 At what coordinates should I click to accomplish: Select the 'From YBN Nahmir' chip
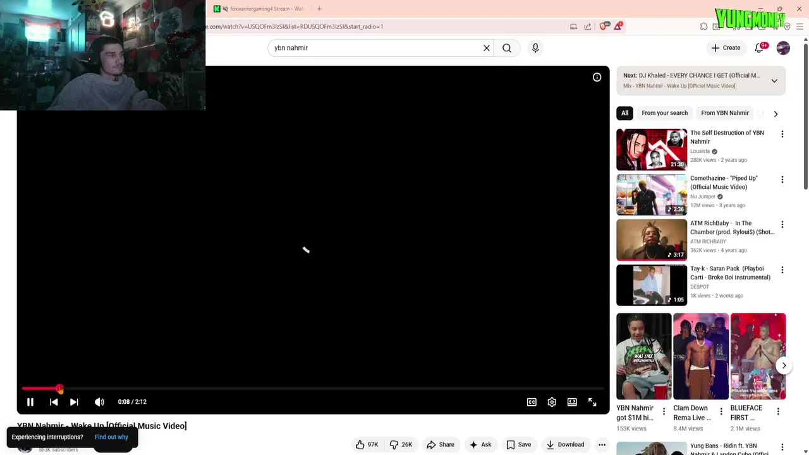point(725,113)
